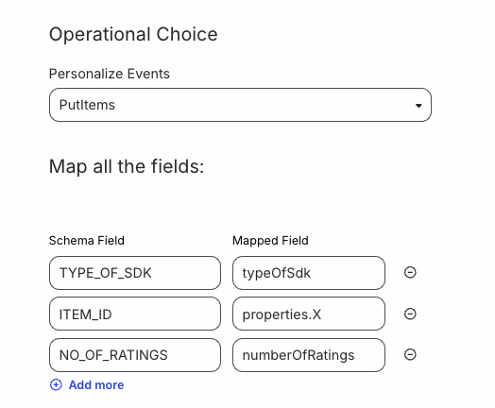Click the PutItems selected value text
495x408 pixels.
coord(87,105)
